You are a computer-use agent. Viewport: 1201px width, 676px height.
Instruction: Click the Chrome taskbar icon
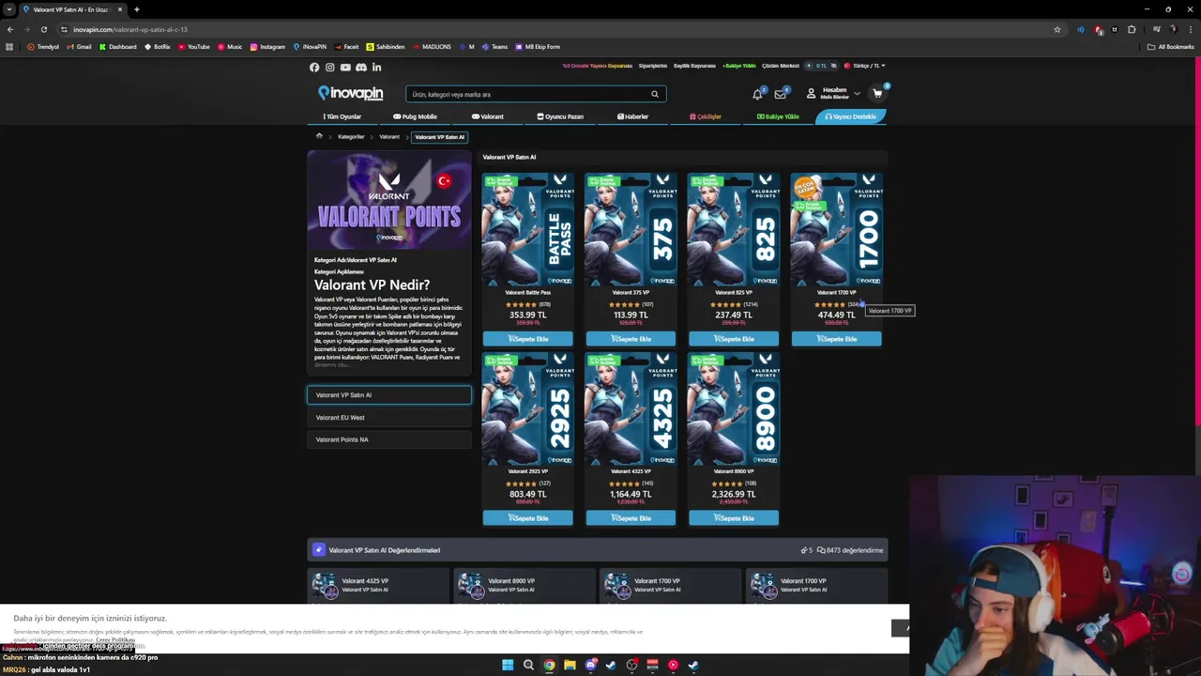coord(549,665)
